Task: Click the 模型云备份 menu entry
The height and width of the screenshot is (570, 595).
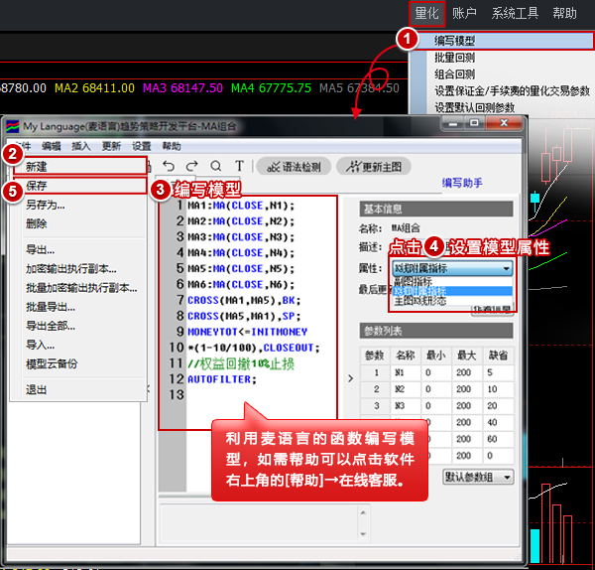Action: (x=52, y=363)
